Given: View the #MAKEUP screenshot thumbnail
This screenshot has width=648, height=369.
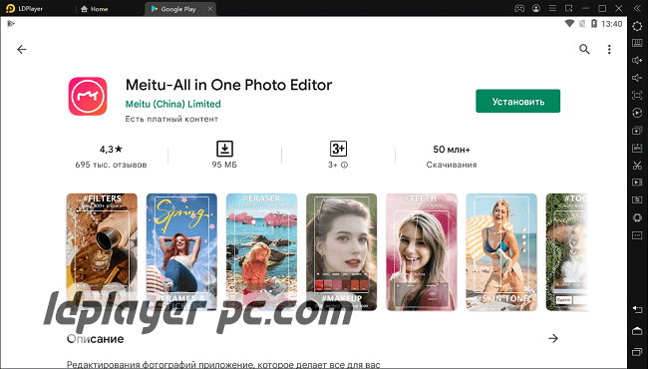Looking at the screenshot, I should [341, 252].
